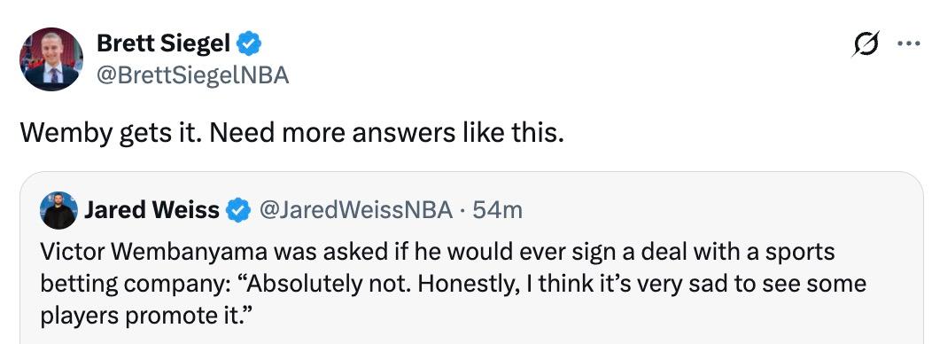Open Brett Siegel's profile picture
Screen dimensions: 932x344
click(51, 59)
